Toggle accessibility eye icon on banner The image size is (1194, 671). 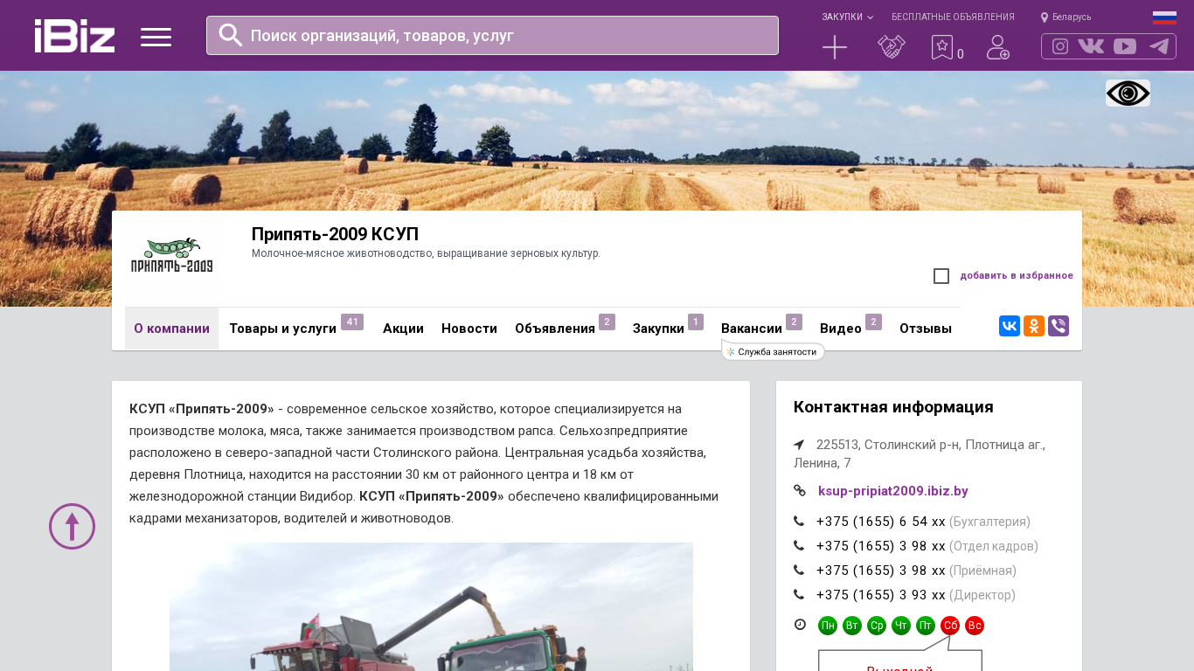pos(1128,93)
